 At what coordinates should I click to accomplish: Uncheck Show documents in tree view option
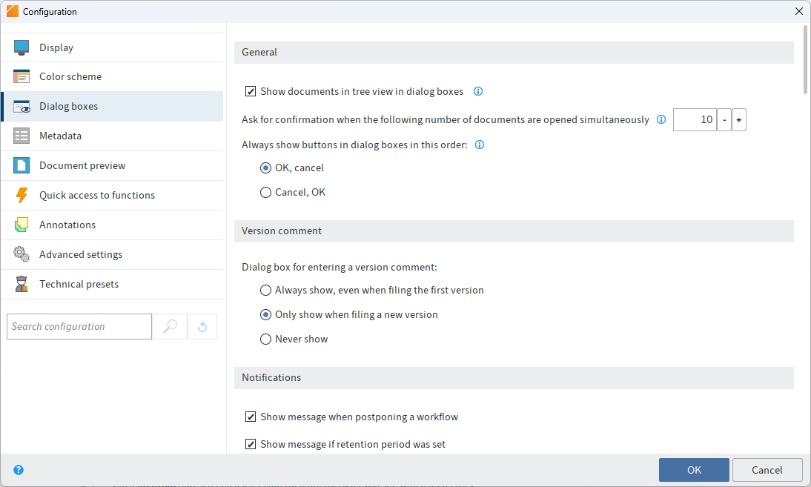pyautogui.click(x=251, y=91)
